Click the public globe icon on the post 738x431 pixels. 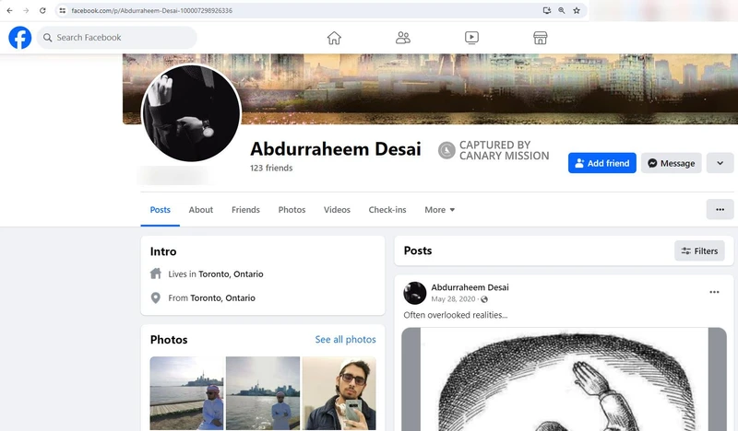point(484,299)
